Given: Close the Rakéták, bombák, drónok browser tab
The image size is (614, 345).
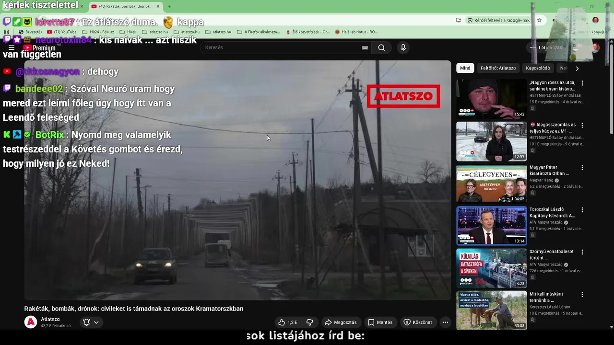Looking at the screenshot, I should [158, 6].
